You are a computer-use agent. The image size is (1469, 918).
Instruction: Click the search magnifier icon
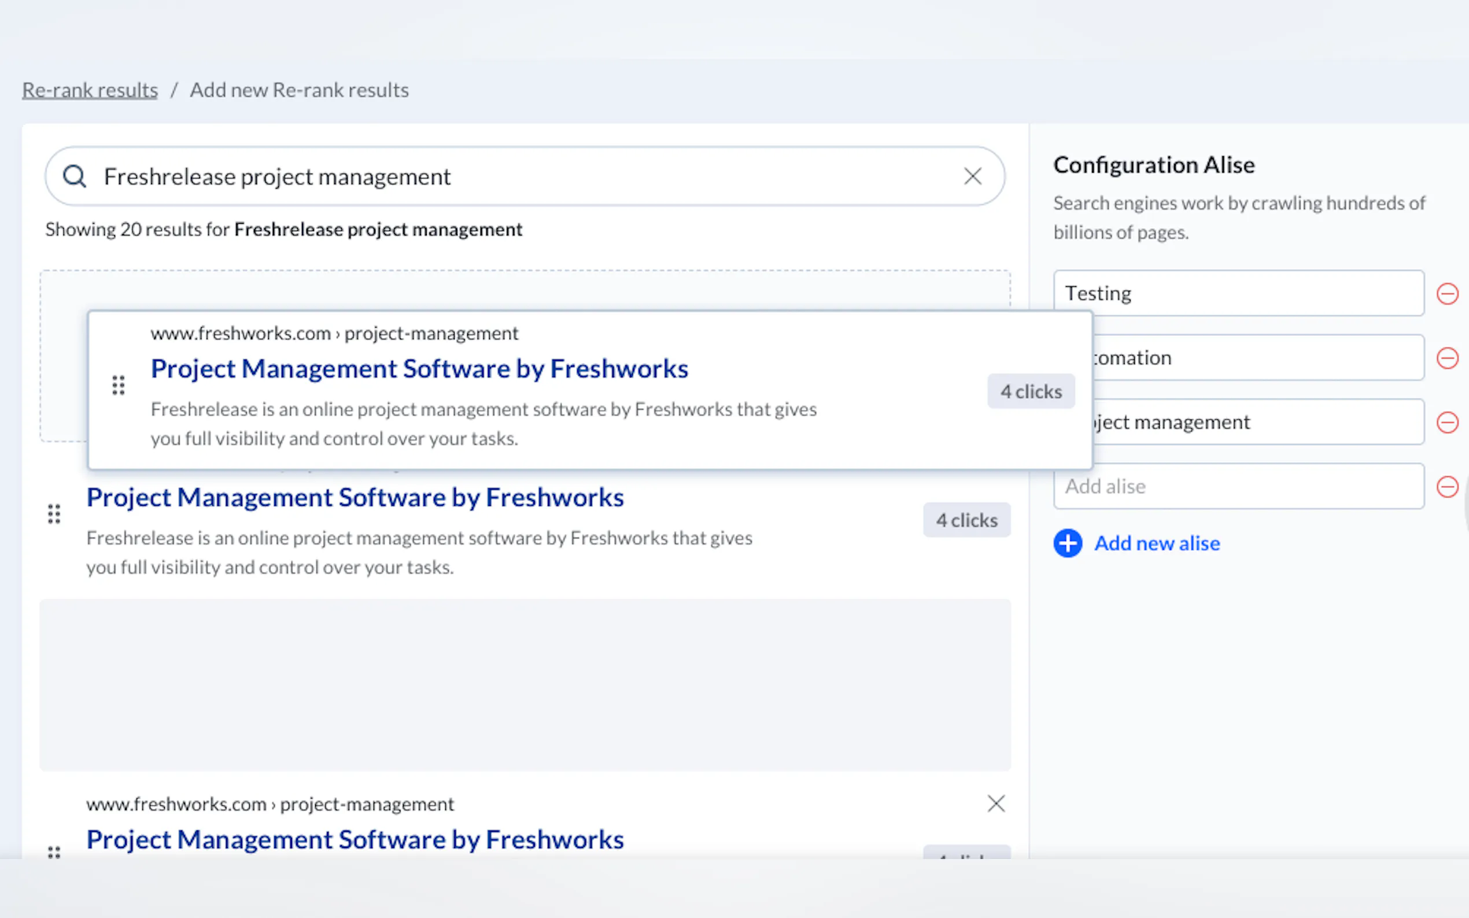75,177
